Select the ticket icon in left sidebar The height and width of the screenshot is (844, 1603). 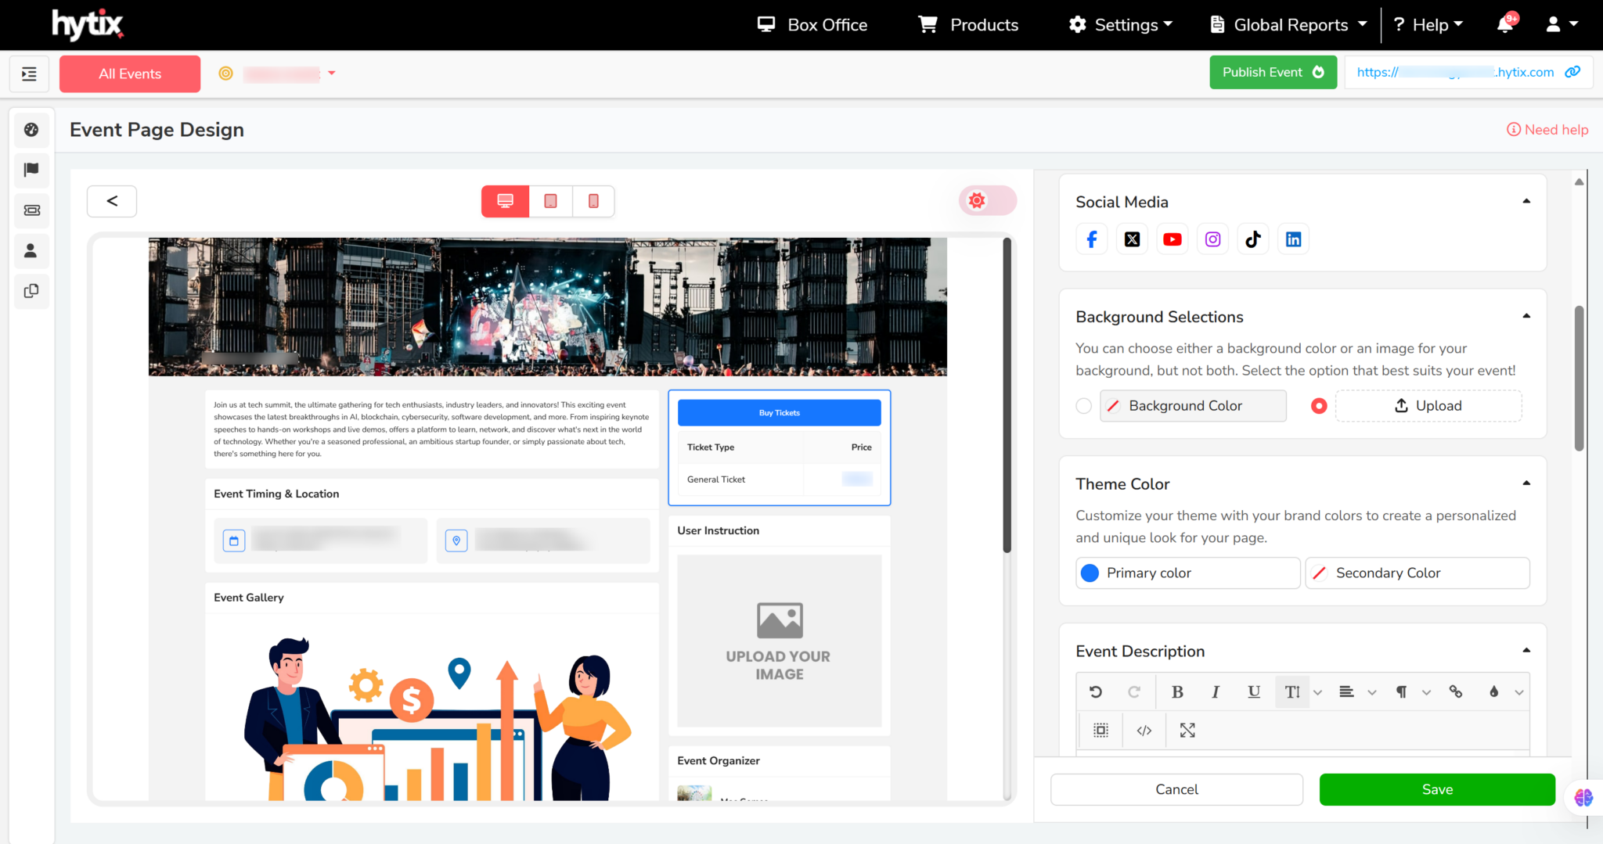coord(32,210)
